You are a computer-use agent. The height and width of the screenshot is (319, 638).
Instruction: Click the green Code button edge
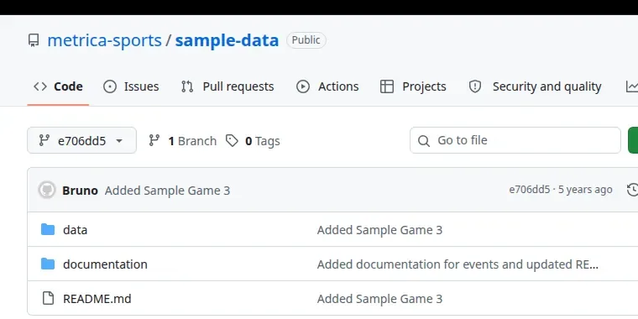[x=633, y=140]
